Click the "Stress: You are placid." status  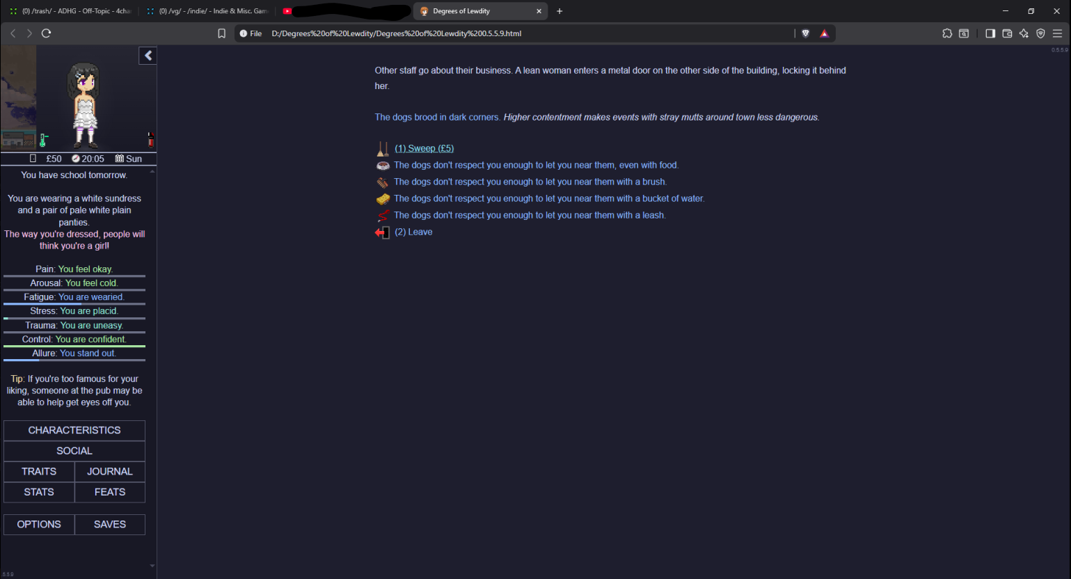(74, 311)
